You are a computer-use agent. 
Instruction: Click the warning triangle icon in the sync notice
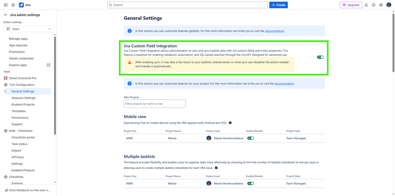pos(129,62)
